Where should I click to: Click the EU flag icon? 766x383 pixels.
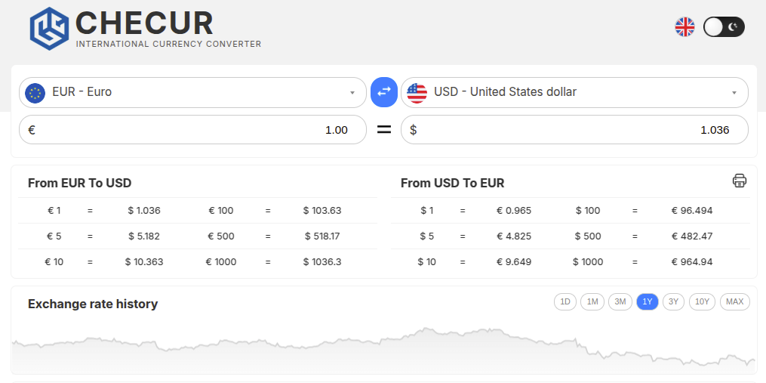point(35,92)
